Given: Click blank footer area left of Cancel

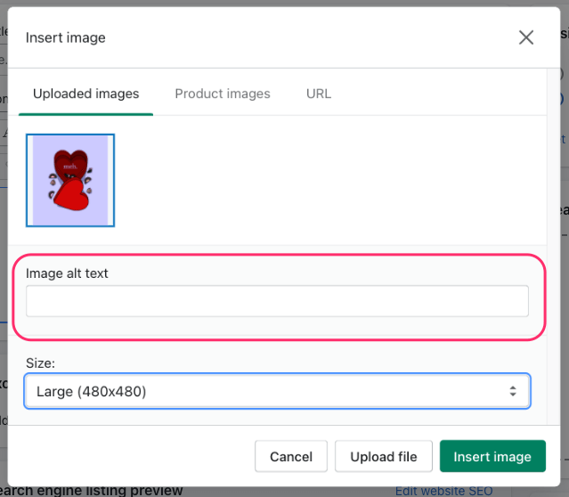Looking at the screenshot, I should (134, 457).
